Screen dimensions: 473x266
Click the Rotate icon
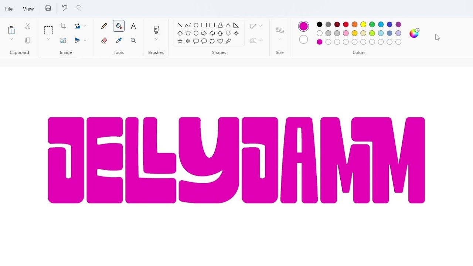[77, 26]
